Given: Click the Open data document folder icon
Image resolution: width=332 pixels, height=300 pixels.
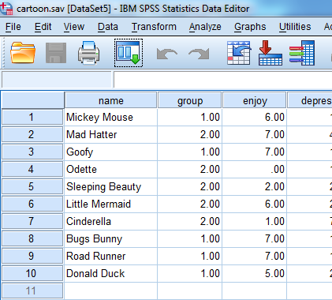Looking at the screenshot, I should tap(23, 53).
